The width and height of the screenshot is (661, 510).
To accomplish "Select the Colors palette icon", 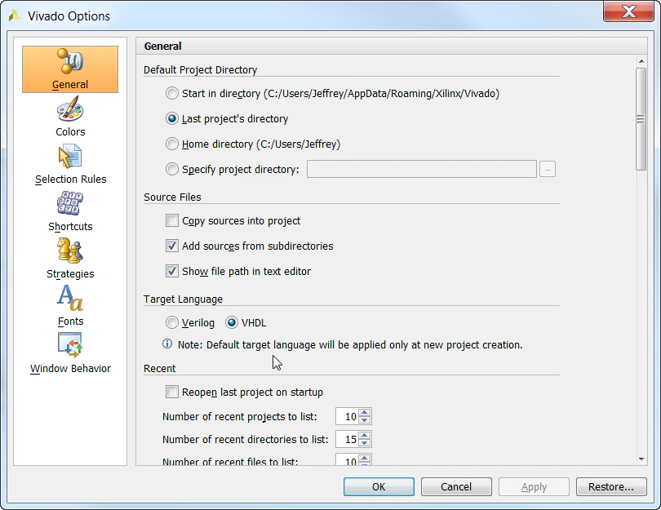I will click(70, 109).
